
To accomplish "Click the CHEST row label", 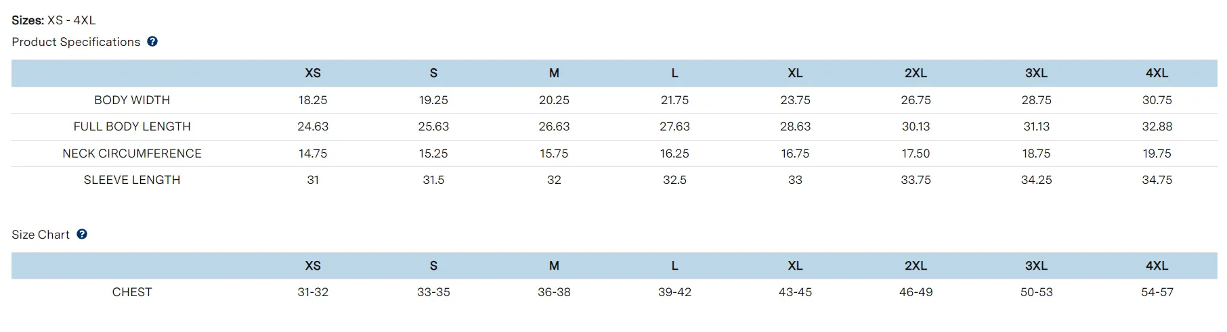I will (132, 292).
